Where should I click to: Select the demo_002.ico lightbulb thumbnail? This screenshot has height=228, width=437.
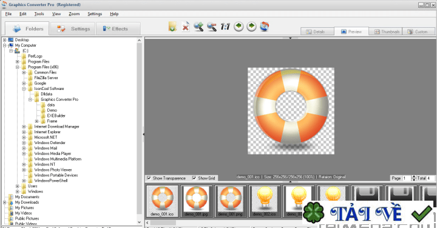[264, 201]
